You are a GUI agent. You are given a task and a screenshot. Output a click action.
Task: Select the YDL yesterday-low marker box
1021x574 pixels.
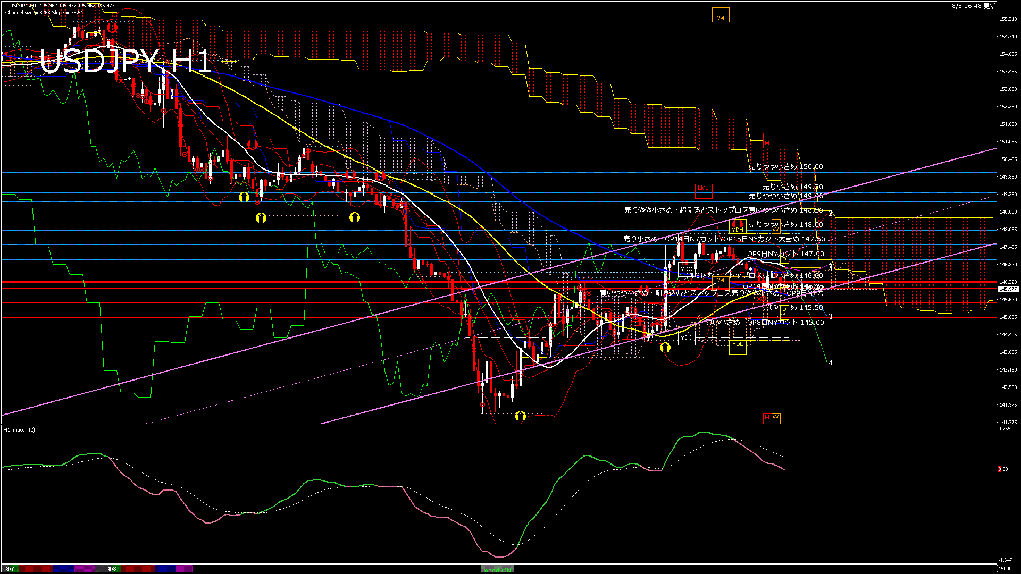(737, 344)
